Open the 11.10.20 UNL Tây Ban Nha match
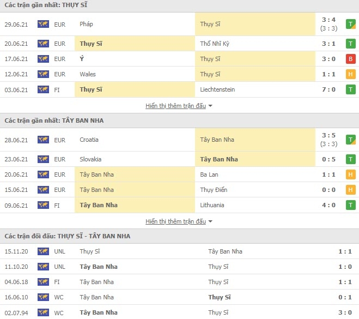The height and width of the screenshot is (319, 359). 180,267
